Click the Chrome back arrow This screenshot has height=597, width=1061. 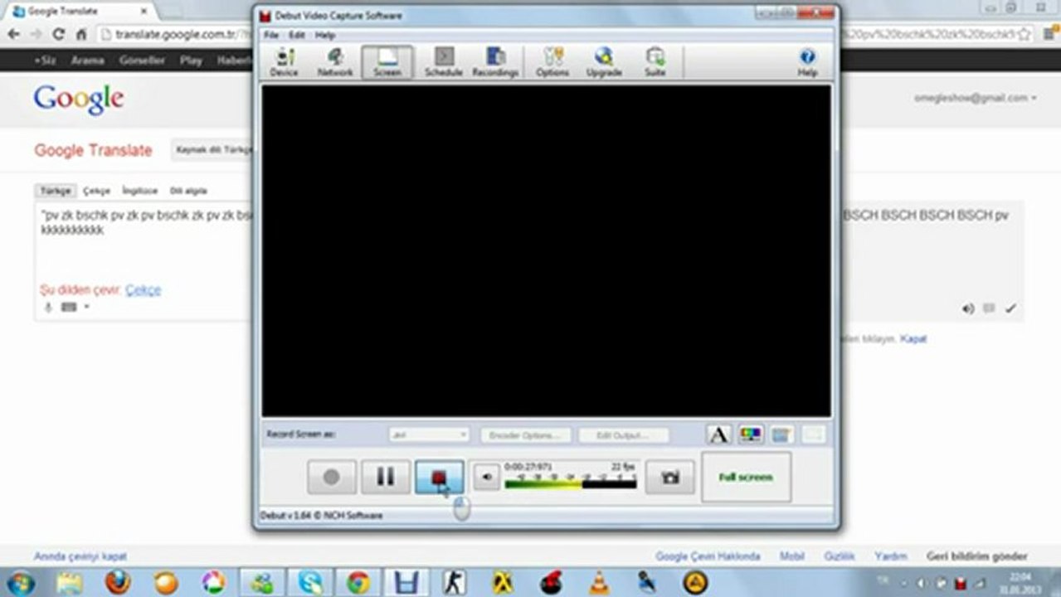click(13, 34)
